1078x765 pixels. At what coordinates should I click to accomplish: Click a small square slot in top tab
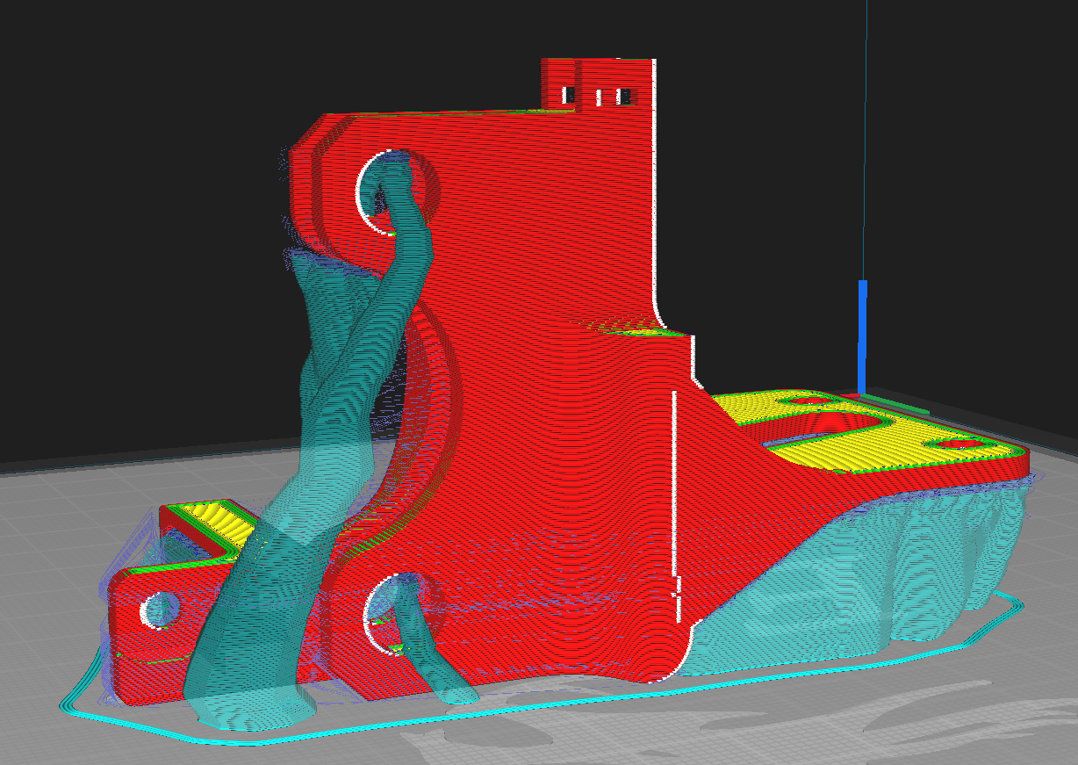tap(624, 96)
